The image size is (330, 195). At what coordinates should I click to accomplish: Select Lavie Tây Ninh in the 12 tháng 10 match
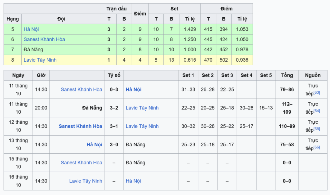pyautogui.click(x=142, y=126)
